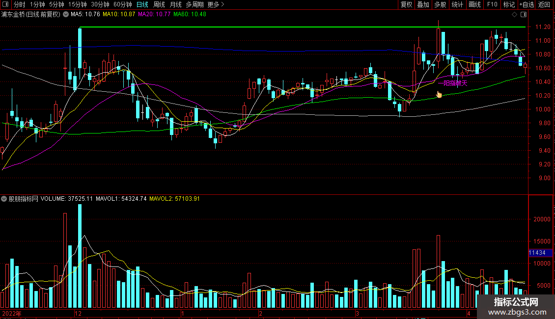Click the month 12 date marker

pyautogui.click(x=78, y=314)
